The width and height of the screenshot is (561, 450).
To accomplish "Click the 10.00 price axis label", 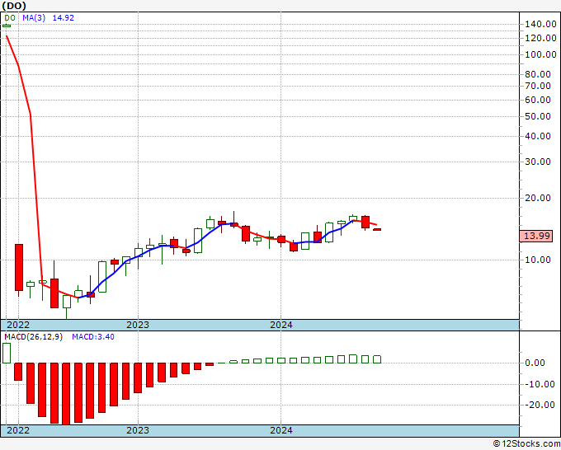I will pos(538,260).
